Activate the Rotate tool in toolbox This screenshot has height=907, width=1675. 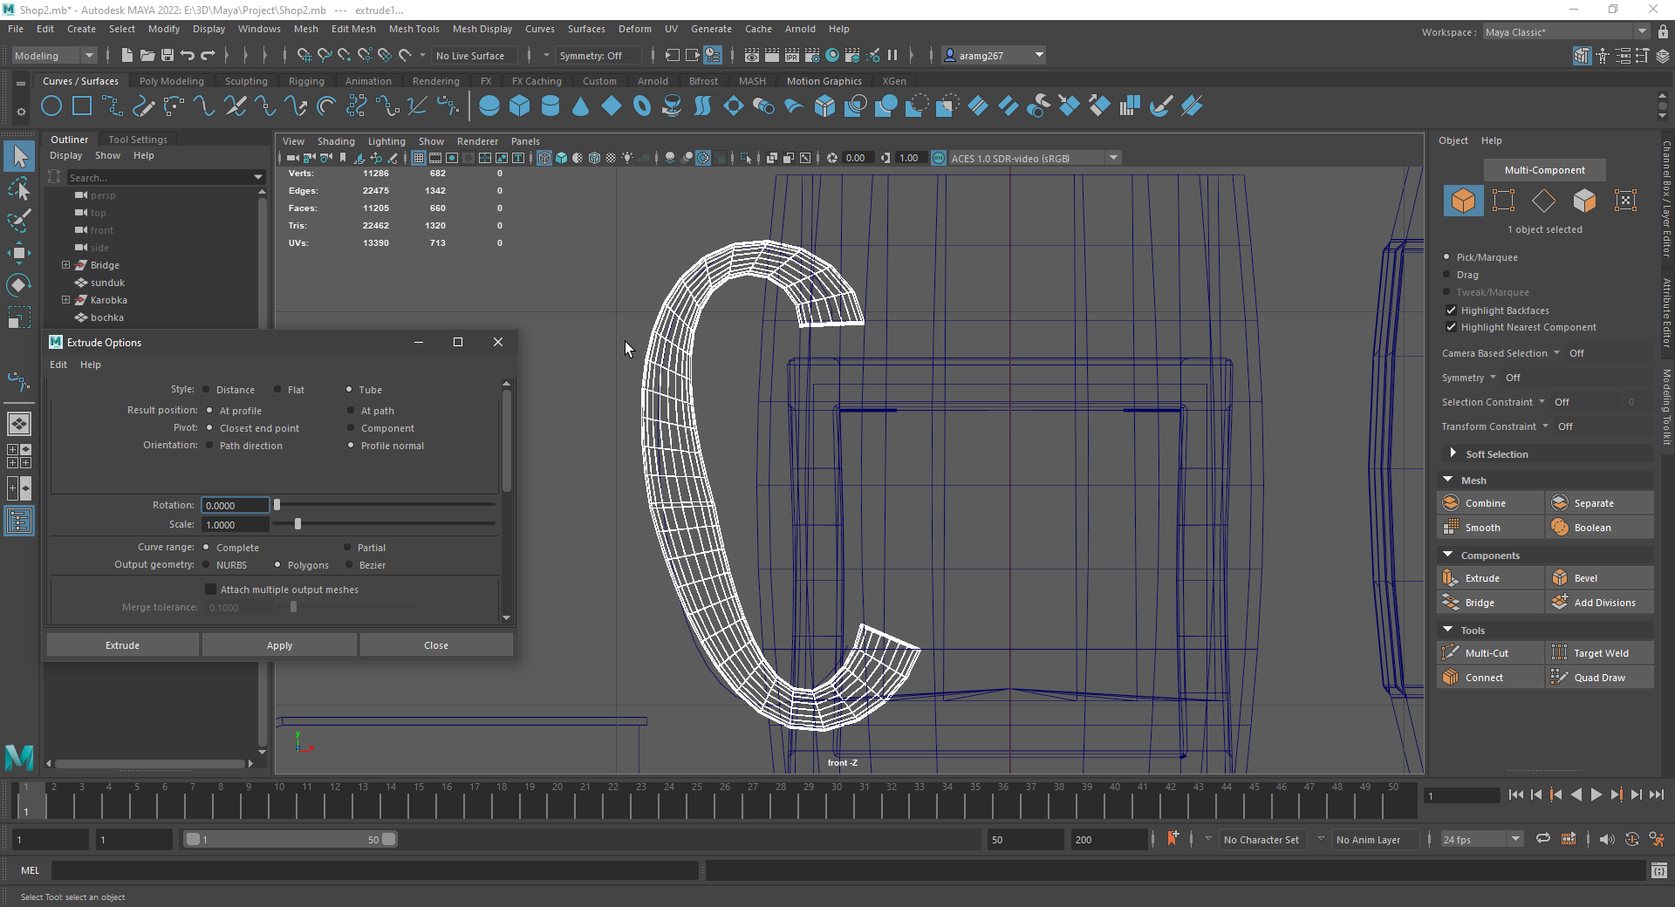[19, 285]
